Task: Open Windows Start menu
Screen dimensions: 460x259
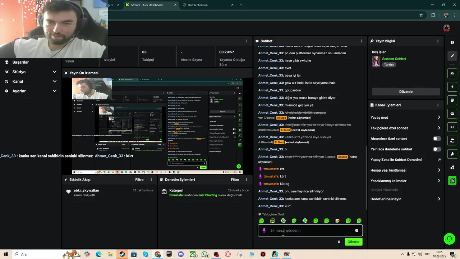Action: 6,254
